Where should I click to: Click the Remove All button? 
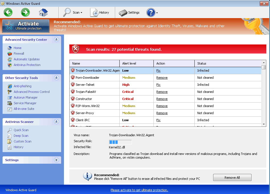pyautogui.click(x=232, y=177)
